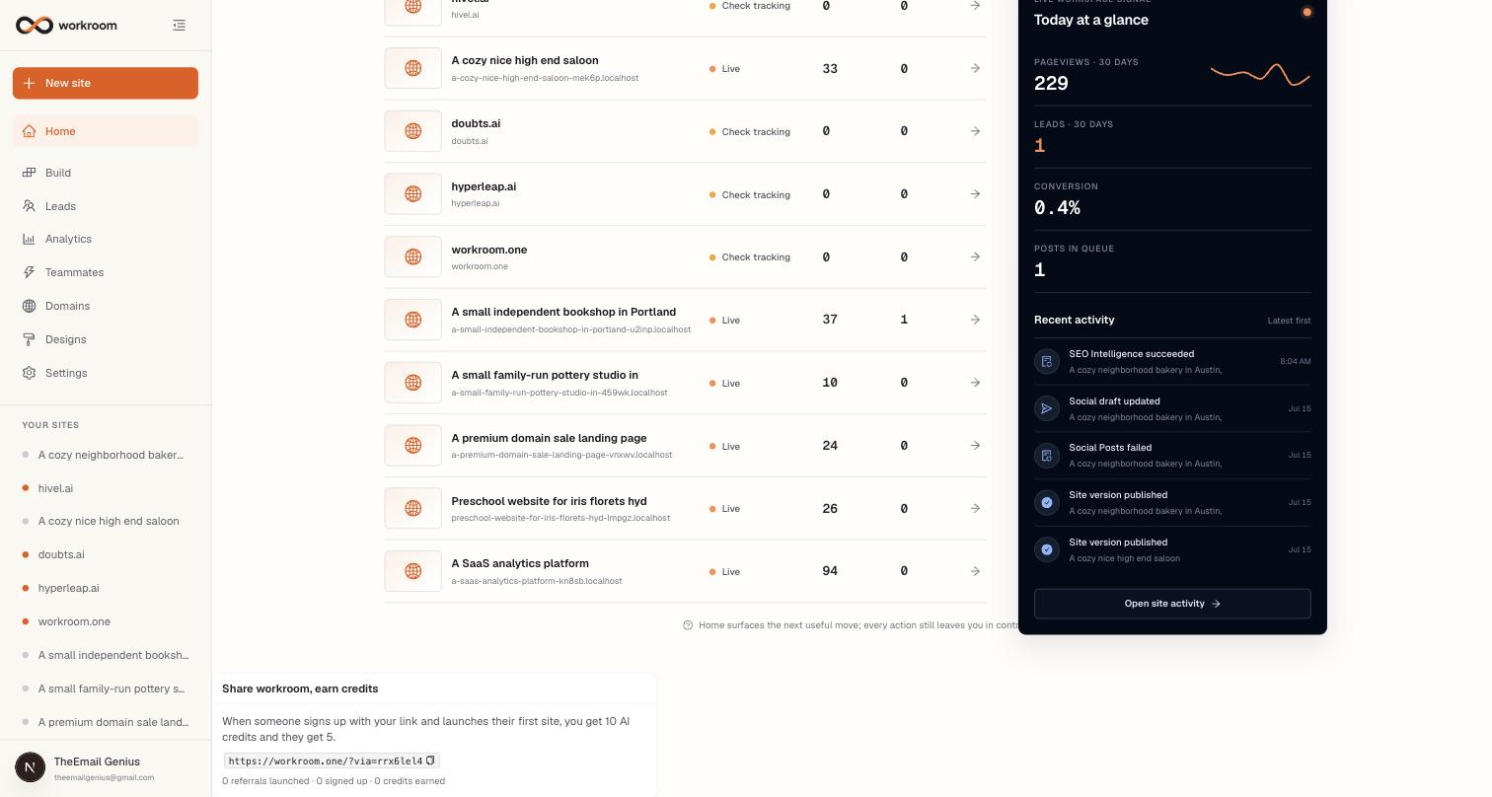Select cozy neighborhood bakery in Your Sites list
Image resolution: width=1492 pixels, height=797 pixels.
(106, 455)
